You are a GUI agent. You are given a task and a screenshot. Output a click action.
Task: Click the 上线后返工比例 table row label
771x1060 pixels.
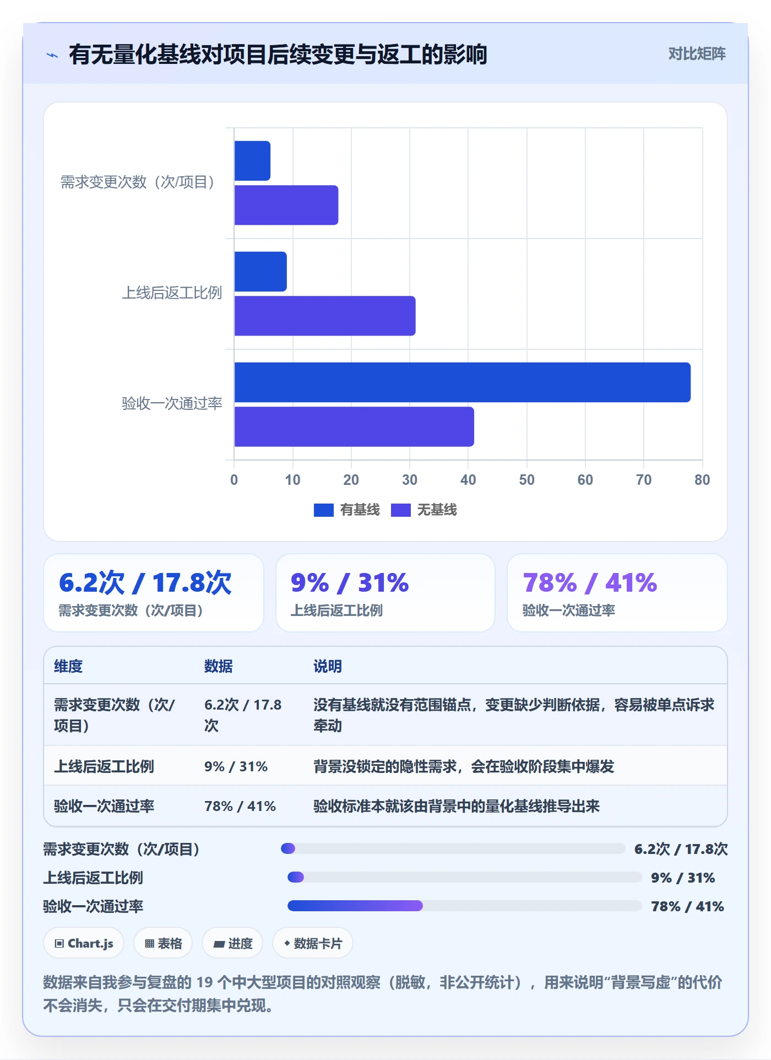[104, 766]
